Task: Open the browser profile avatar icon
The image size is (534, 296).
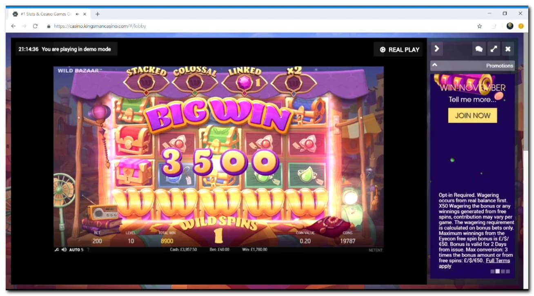Action: pos(510,26)
